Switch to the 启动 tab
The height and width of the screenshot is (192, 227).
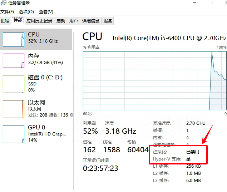click(x=61, y=21)
